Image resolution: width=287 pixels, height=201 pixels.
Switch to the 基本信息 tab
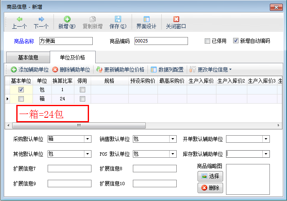click(x=28, y=57)
